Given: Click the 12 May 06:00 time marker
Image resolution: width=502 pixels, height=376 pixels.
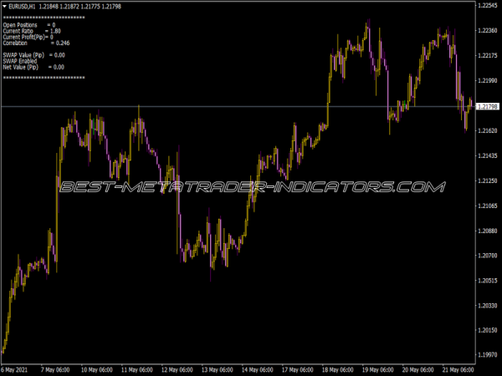Looking at the screenshot, I should [177, 370].
